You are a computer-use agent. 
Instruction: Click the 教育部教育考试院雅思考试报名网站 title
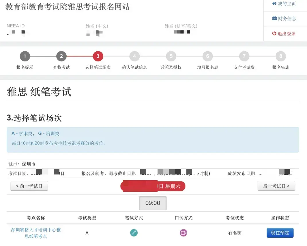(68, 7)
